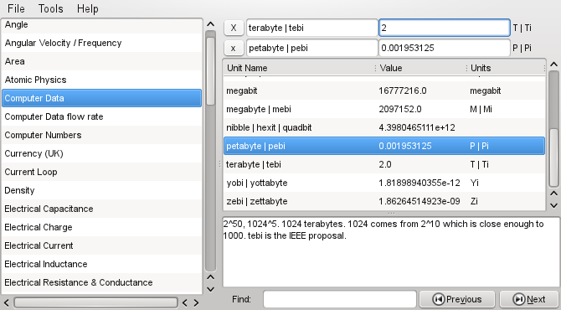Select the Currency (UK) category

pyautogui.click(x=101, y=153)
